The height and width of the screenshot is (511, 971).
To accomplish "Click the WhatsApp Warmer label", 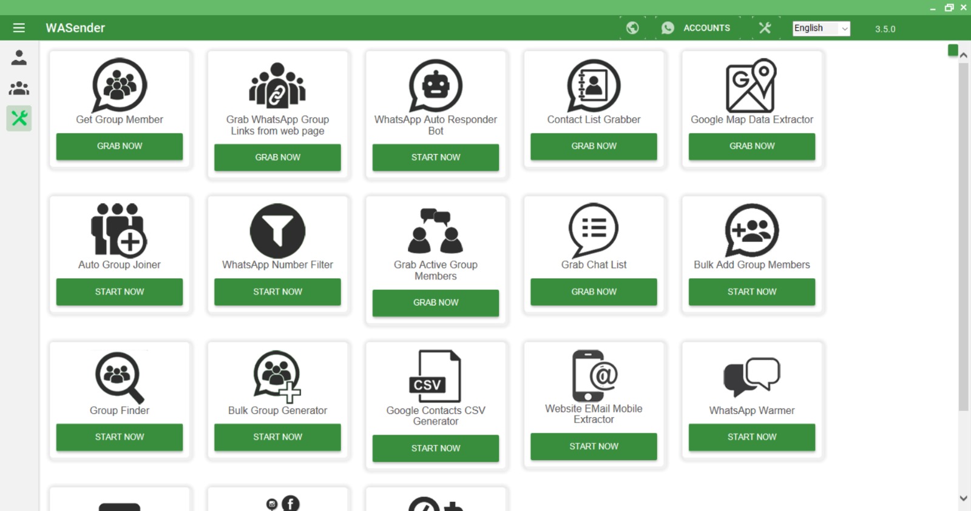I will coord(752,410).
